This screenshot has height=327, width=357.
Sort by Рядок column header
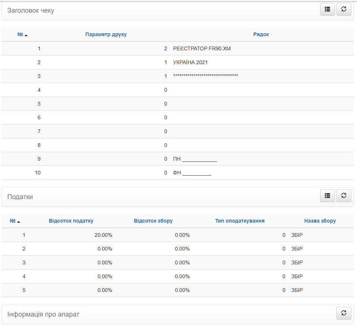261,34
